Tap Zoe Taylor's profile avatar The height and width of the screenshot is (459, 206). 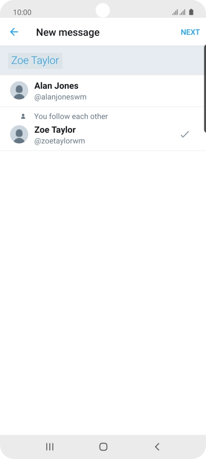19,134
